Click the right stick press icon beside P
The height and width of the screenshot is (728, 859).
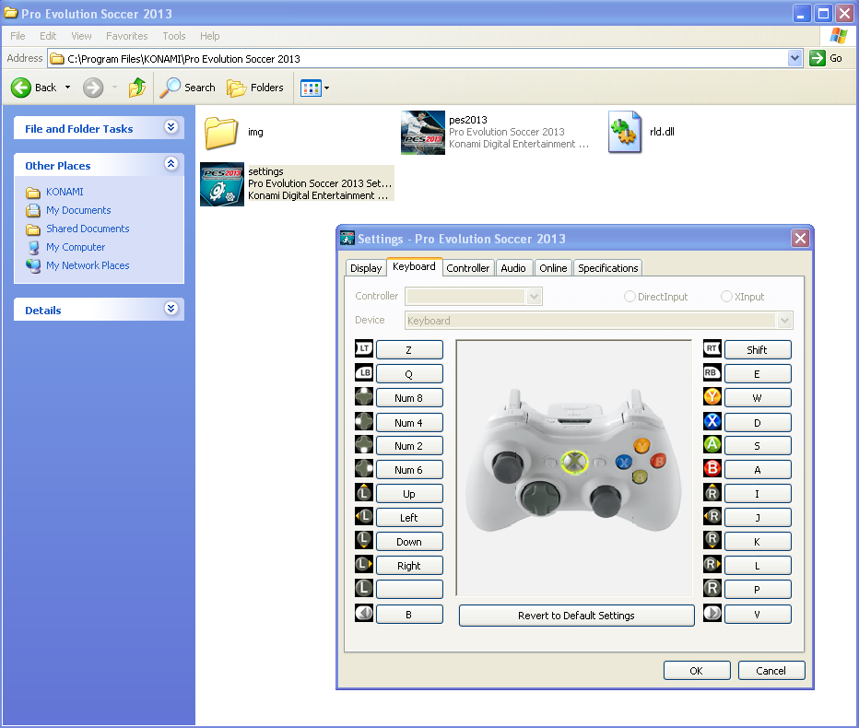point(712,588)
